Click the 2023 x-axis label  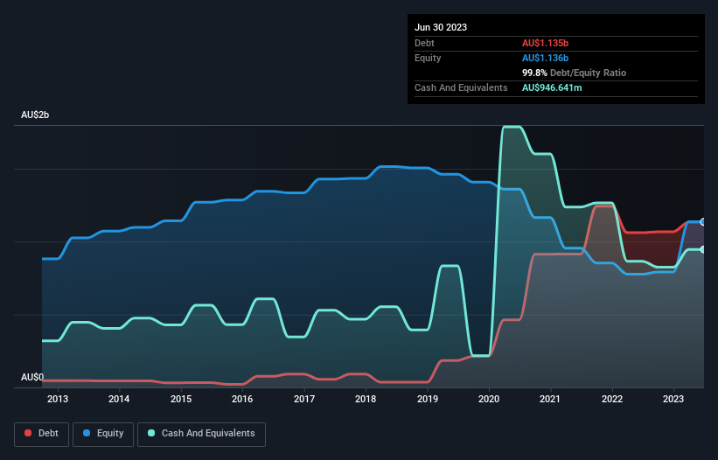coord(673,400)
